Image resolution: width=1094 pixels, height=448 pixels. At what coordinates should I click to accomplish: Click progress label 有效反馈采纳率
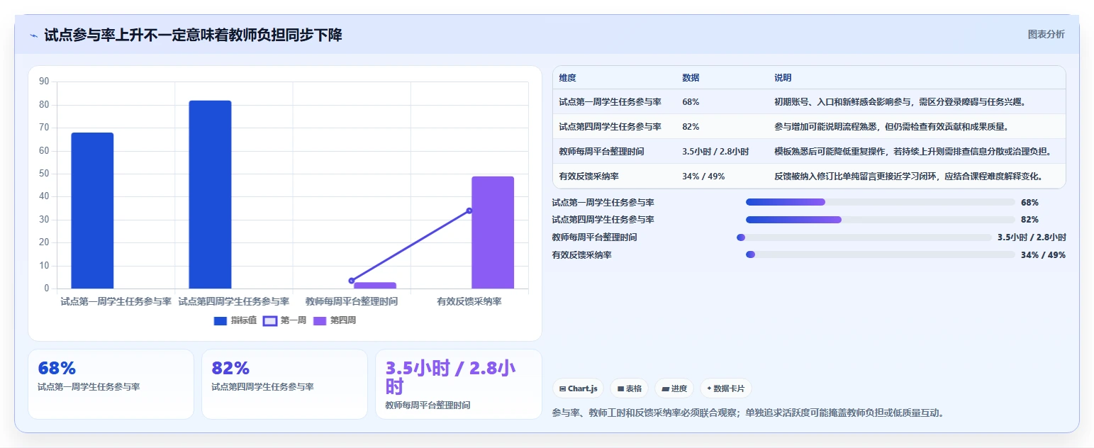pyautogui.click(x=582, y=255)
